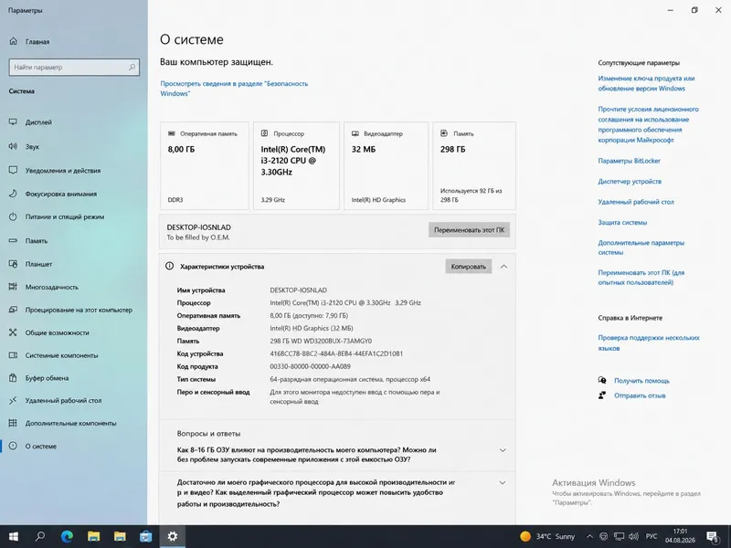This screenshot has height=548, width=731.
Task: Click the Отправить отзыв link text
Action: coord(640,395)
